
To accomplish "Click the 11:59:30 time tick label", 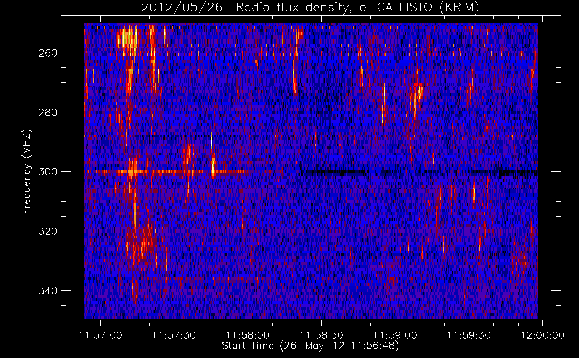I will tap(469, 335).
